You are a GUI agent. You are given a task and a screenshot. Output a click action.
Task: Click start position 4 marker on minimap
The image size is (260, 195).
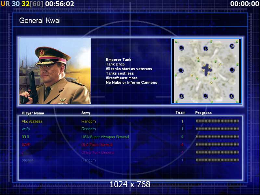pos(205,48)
